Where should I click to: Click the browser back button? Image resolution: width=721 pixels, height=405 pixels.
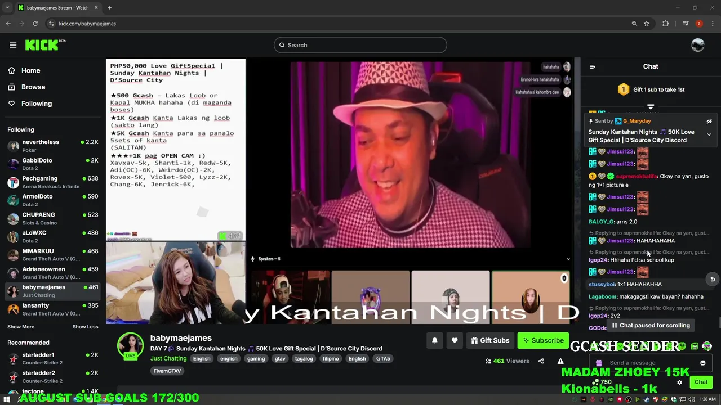8,24
